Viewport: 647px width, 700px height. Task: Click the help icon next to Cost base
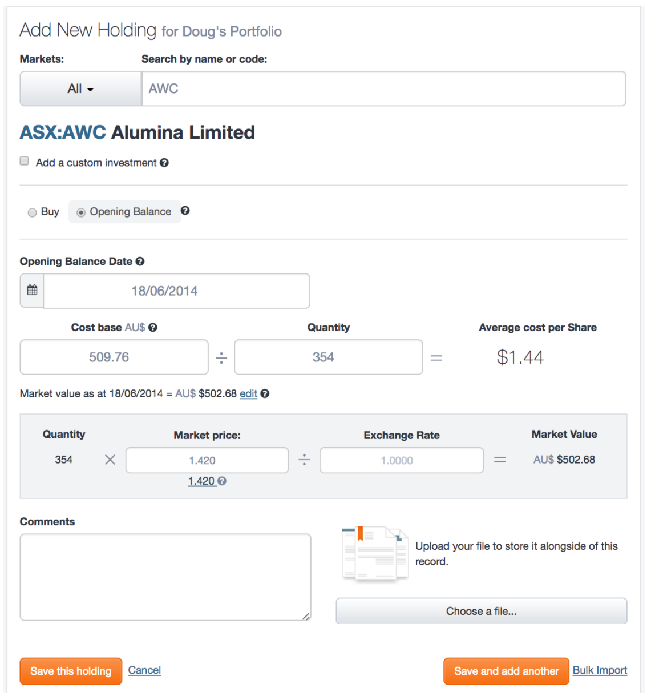pyautogui.click(x=153, y=328)
